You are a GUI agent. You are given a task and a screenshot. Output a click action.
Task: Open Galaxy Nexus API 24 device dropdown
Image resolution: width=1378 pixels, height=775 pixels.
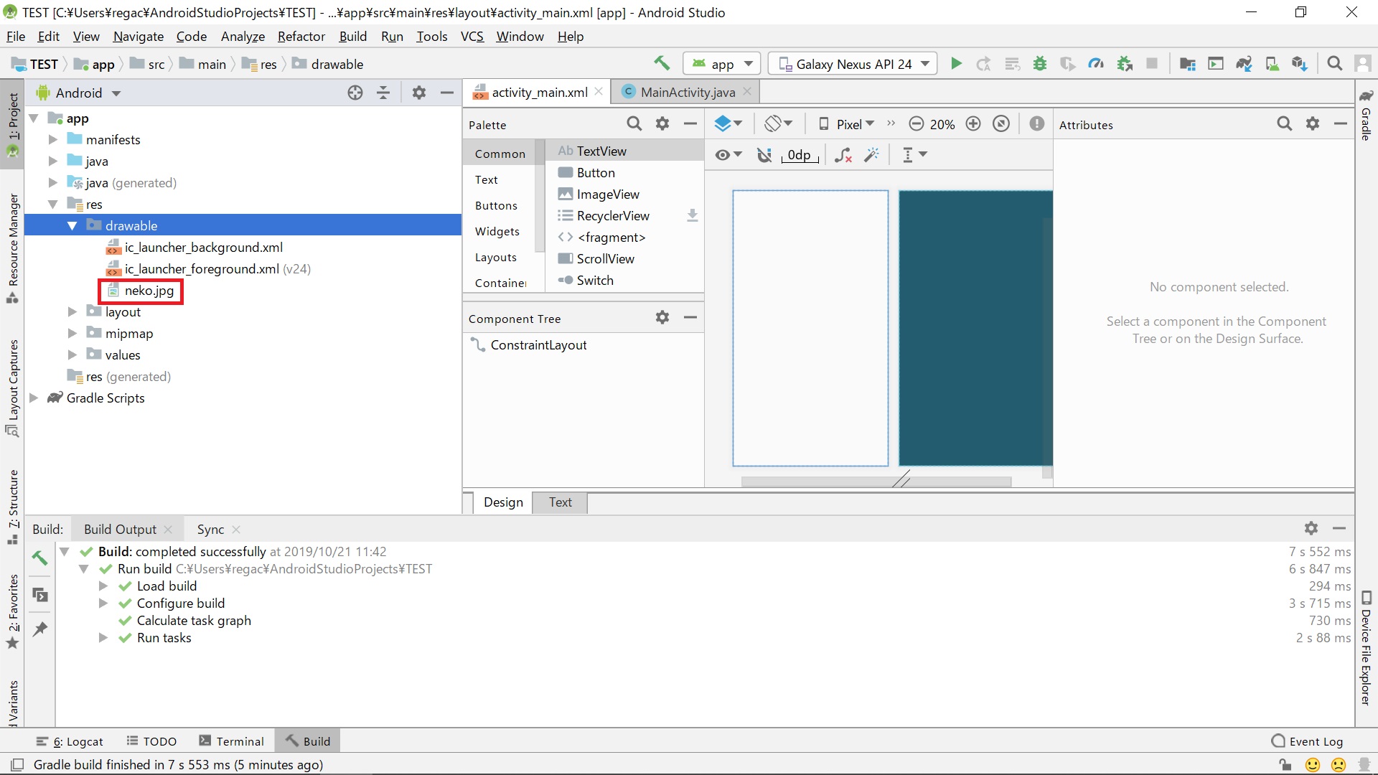tap(853, 64)
